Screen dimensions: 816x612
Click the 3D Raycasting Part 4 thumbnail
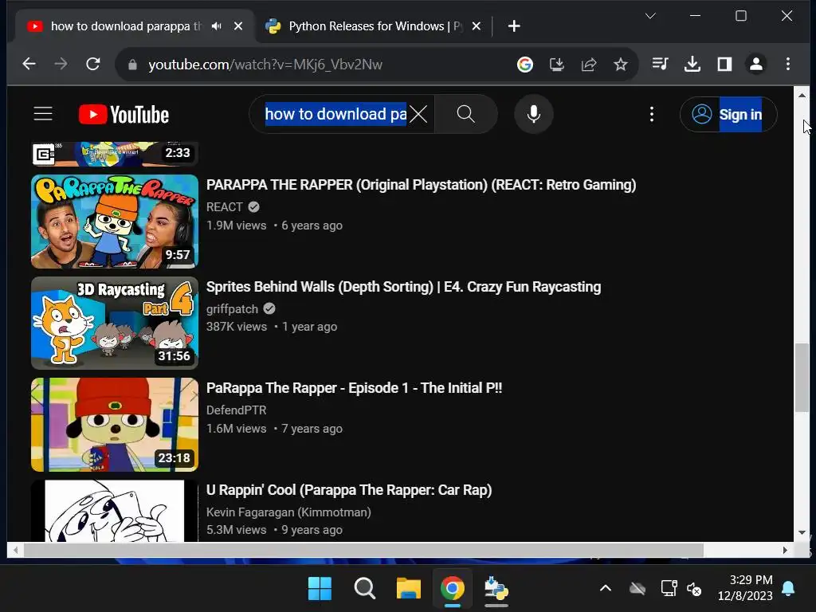[x=115, y=323]
